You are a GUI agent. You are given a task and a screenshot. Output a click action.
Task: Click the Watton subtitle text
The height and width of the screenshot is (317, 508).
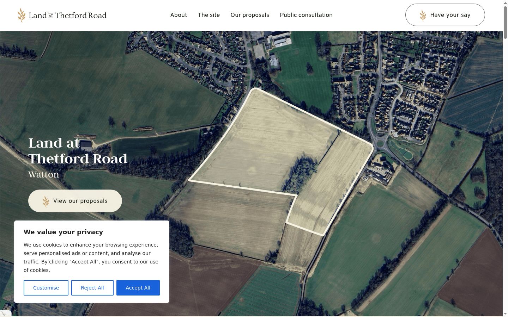coord(44,174)
